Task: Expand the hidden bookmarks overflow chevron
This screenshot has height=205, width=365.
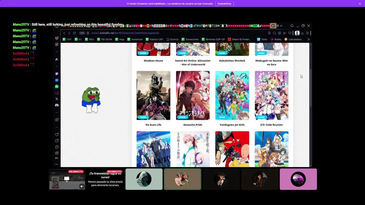Action: click(x=309, y=39)
